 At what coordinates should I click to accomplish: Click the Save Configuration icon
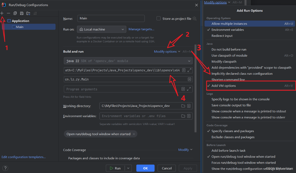[21, 13]
